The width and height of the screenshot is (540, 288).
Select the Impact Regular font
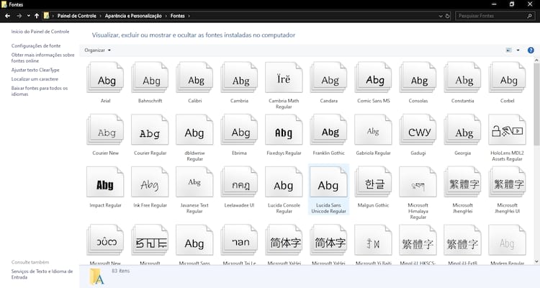click(105, 182)
